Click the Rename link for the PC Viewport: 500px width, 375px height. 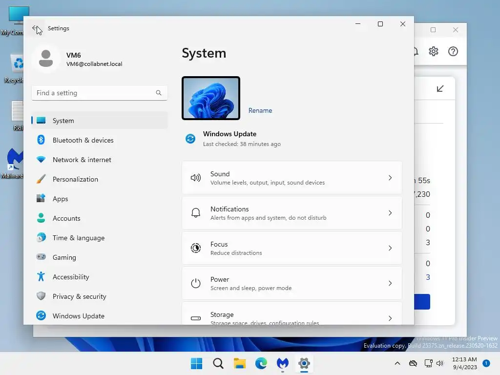click(x=260, y=110)
